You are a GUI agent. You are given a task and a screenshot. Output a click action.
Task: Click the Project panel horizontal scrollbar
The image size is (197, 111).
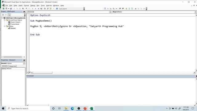pos(13,57)
